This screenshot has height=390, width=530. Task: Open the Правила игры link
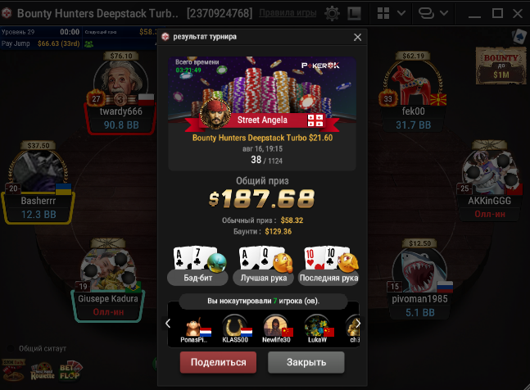click(x=288, y=13)
